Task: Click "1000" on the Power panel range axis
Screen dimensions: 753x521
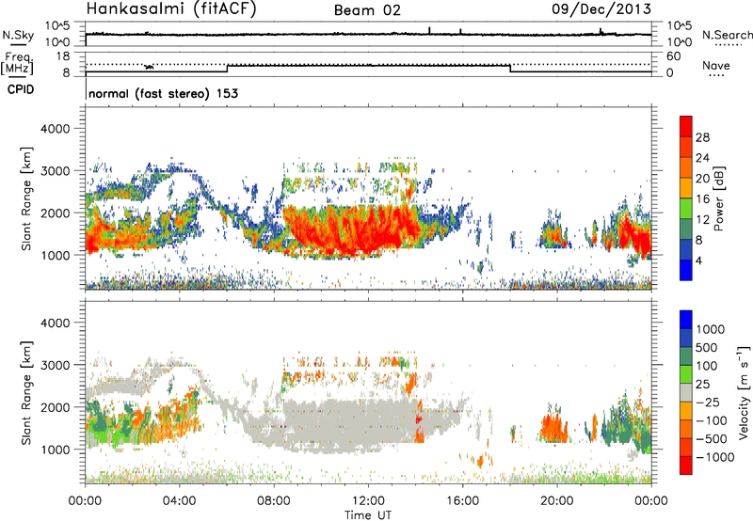Action: (55, 255)
